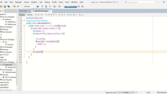Viewport: 167px width, 94px height.
Task: Select the <default package> node
Action: point(10,72)
